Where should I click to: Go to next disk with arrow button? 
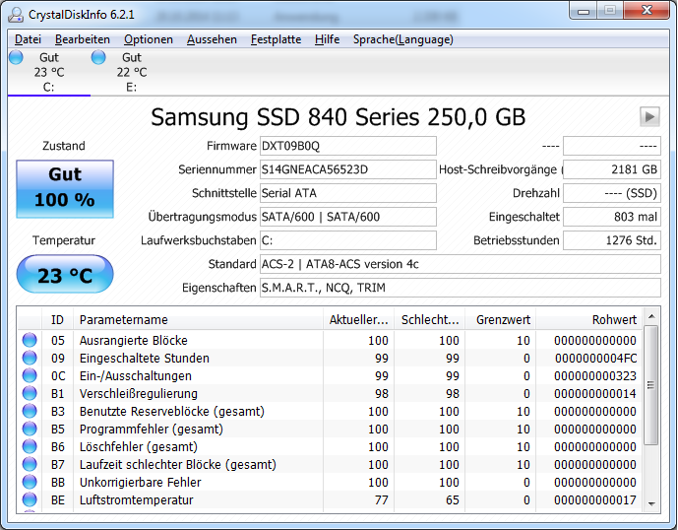649,116
